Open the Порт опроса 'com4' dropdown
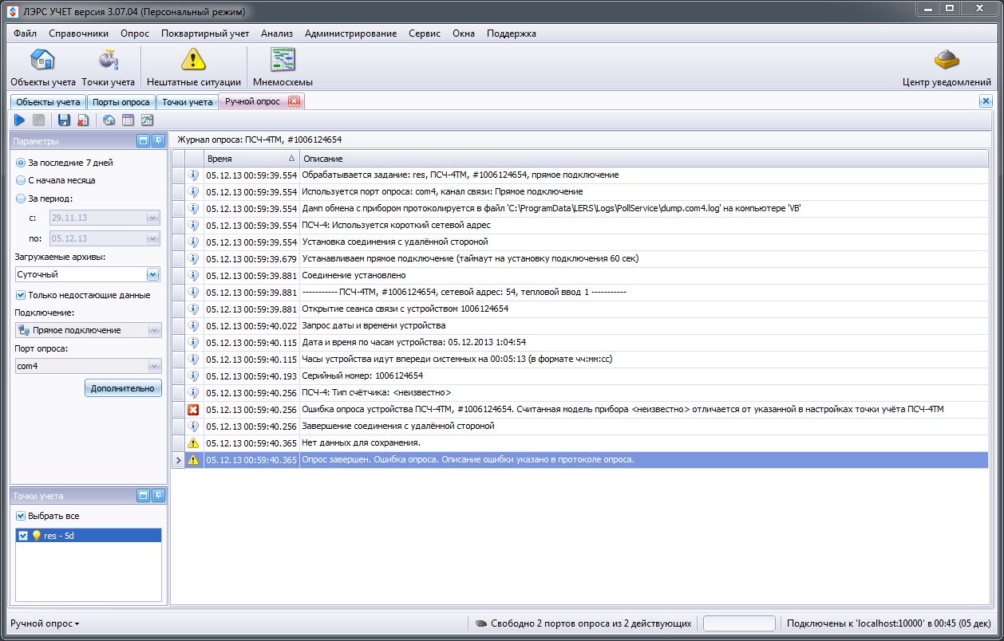The height and width of the screenshot is (641, 1004). [154, 366]
